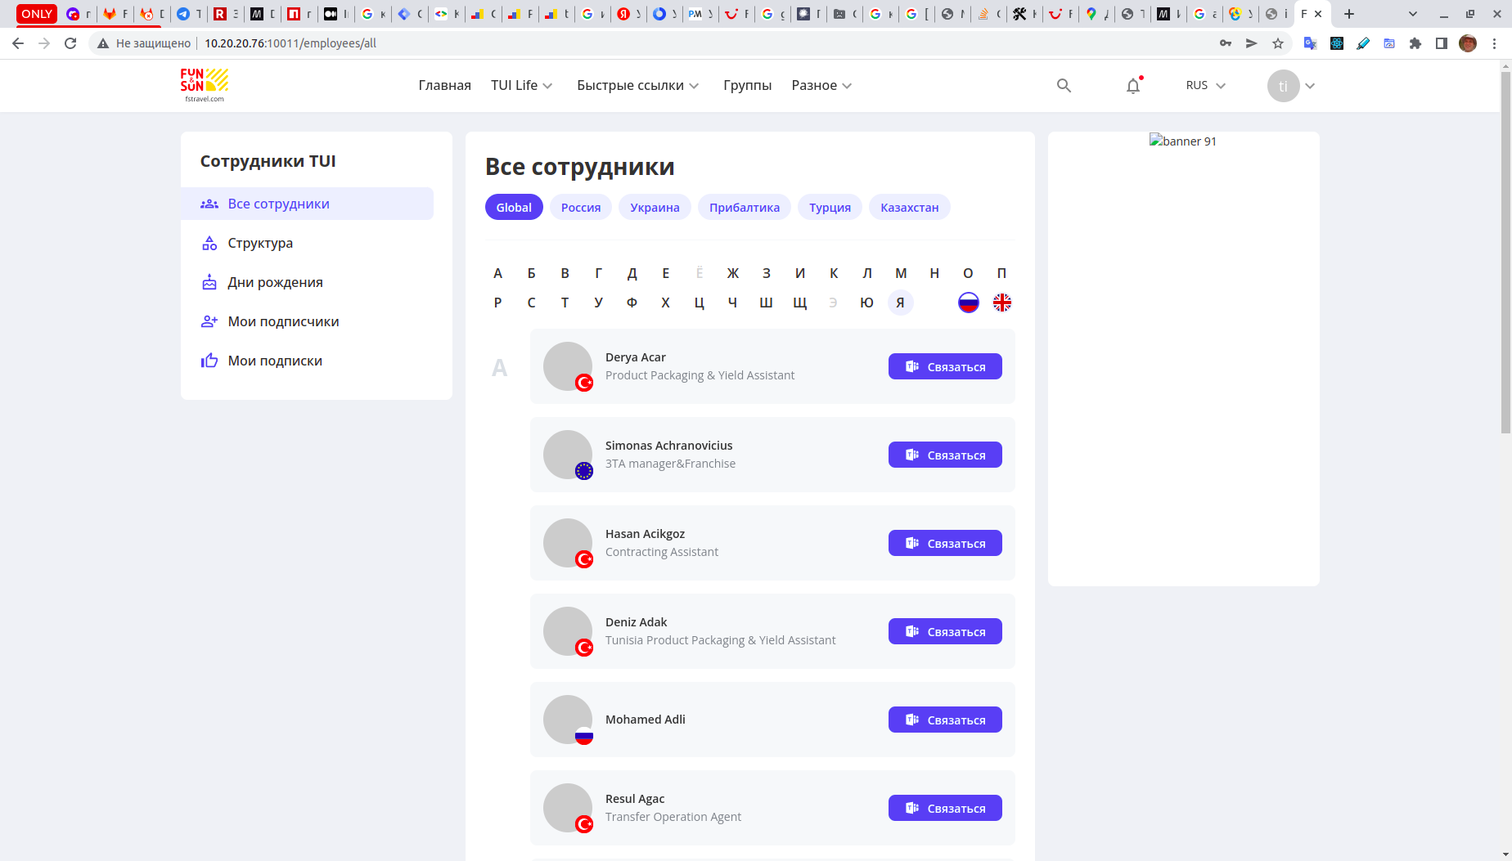Open the notifications bell
1512x861 pixels.
(1133, 85)
